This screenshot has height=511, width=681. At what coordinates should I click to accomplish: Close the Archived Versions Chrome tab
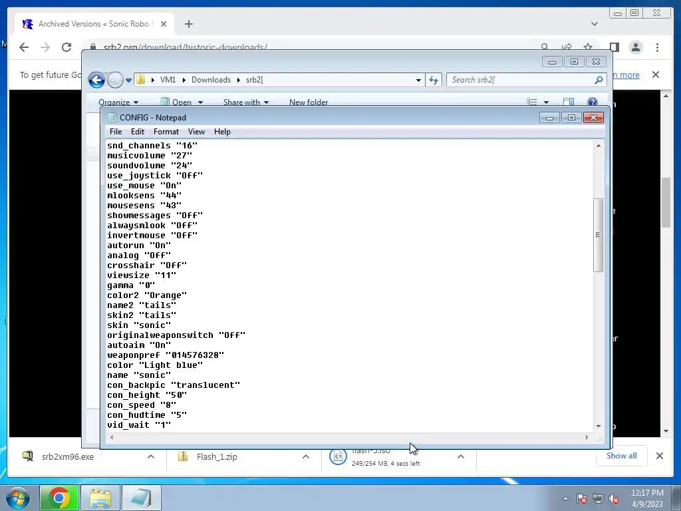click(x=164, y=24)
